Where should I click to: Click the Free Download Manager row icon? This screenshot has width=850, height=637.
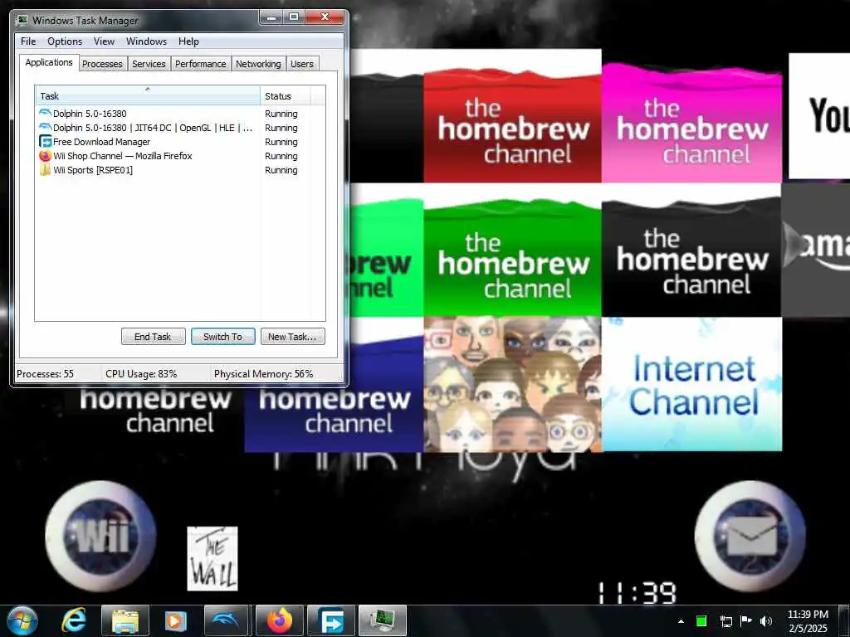[x=45, y=142]
